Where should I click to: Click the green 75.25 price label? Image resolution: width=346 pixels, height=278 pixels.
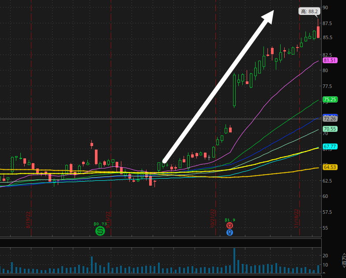tap(330, 99)
